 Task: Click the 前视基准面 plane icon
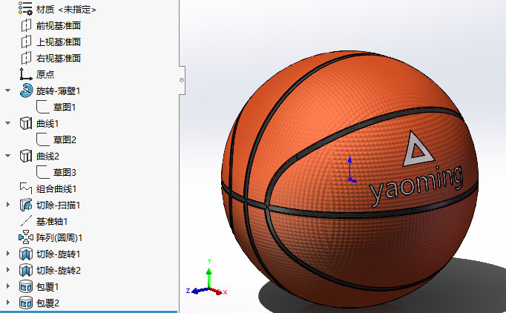pos(26,25)
